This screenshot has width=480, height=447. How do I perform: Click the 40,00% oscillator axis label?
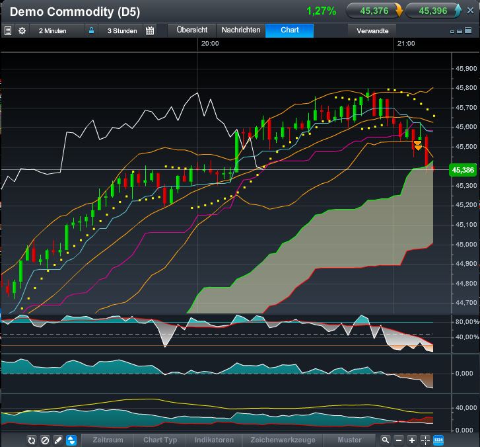click(467, 337)
